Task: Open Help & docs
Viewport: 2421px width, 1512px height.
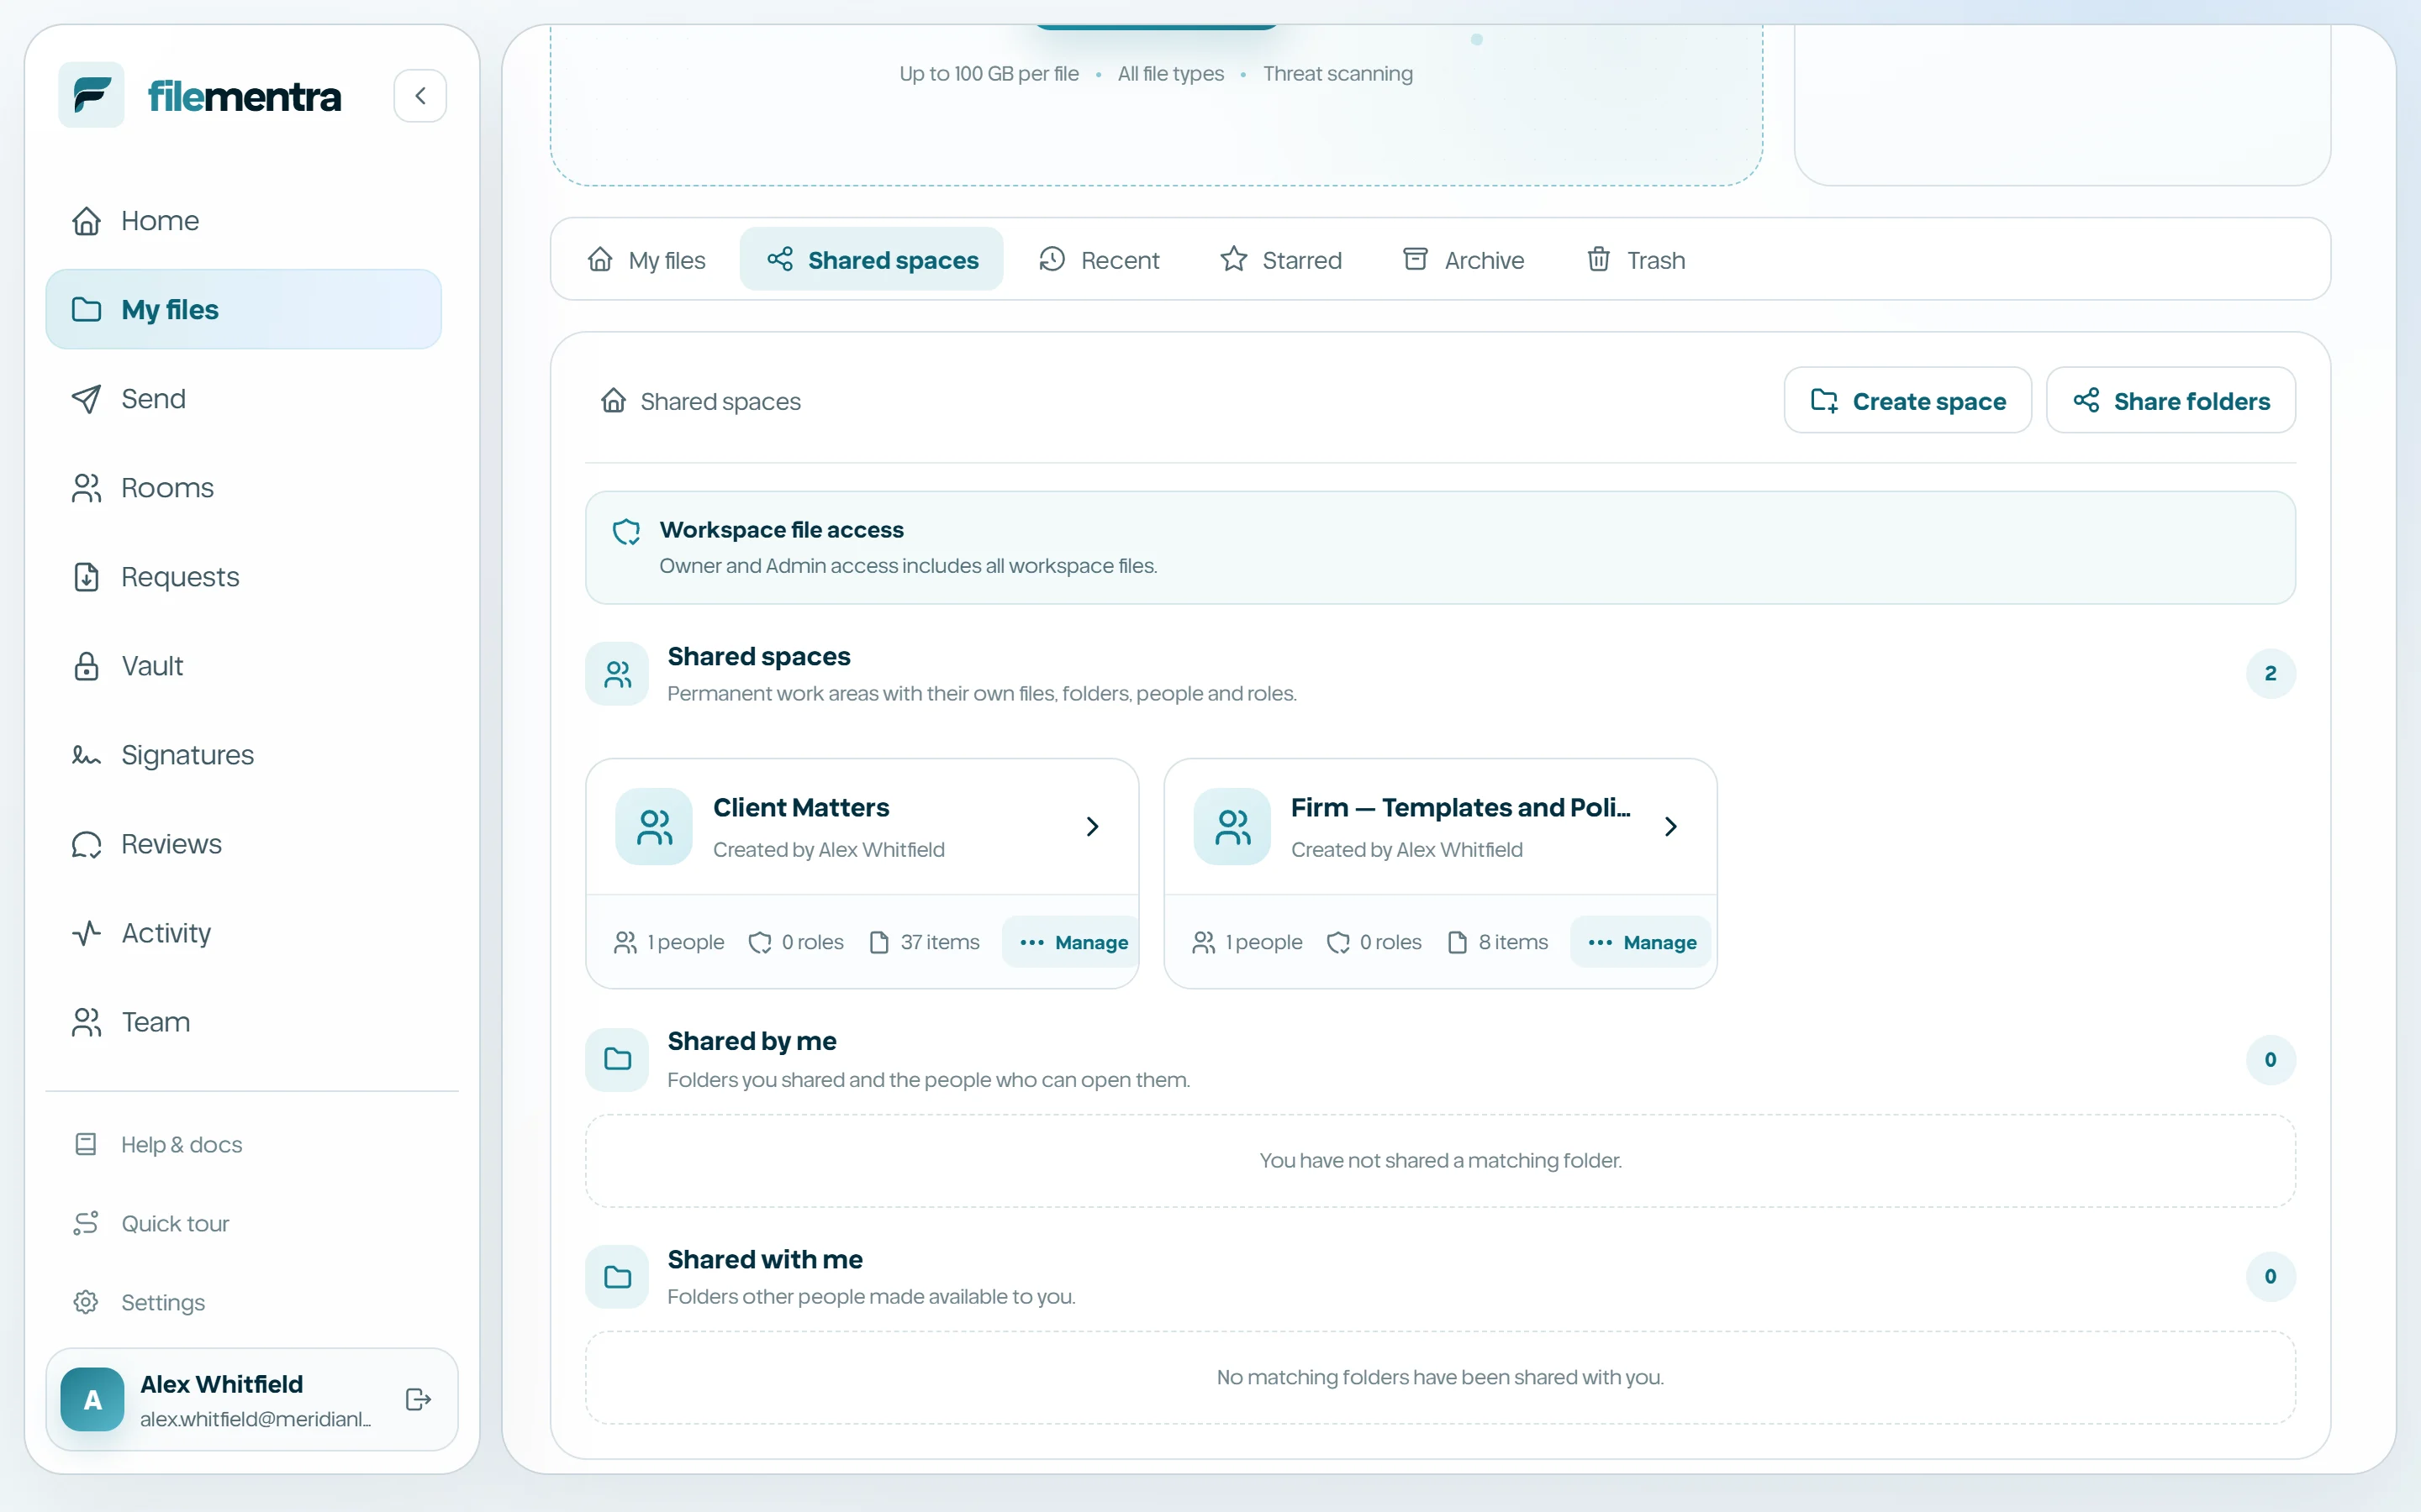Action: [x=243, y=1144]
